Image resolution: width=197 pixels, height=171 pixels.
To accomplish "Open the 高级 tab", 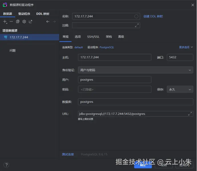I will 121,37.
